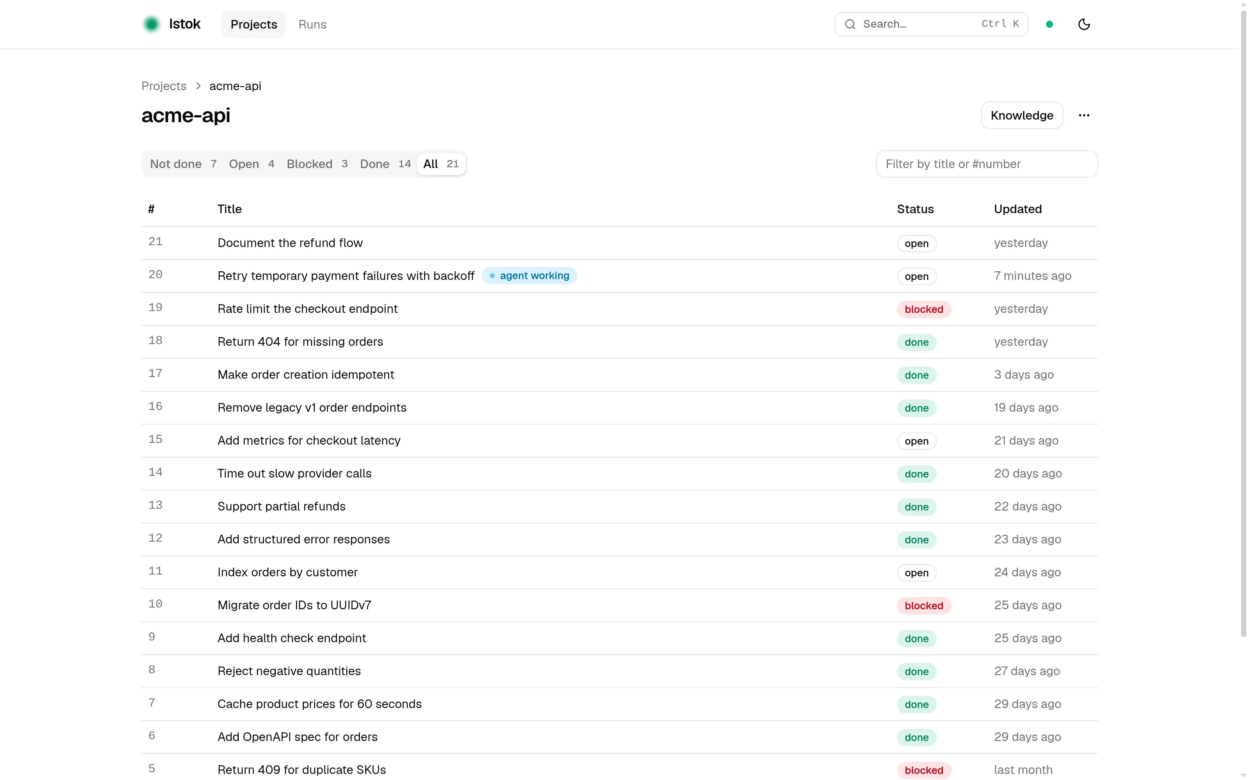
Task: Open the Projects nav tab
Action: point(254,24)
